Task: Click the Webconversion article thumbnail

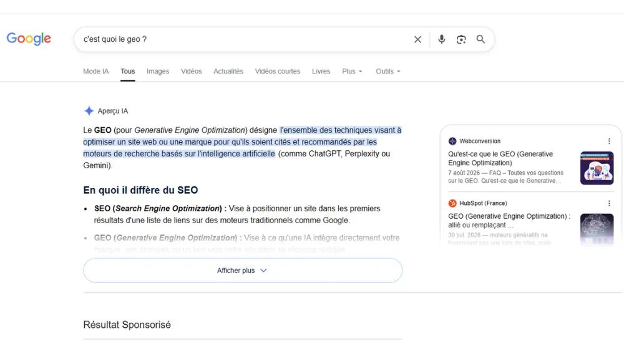Action: [597, 168]
